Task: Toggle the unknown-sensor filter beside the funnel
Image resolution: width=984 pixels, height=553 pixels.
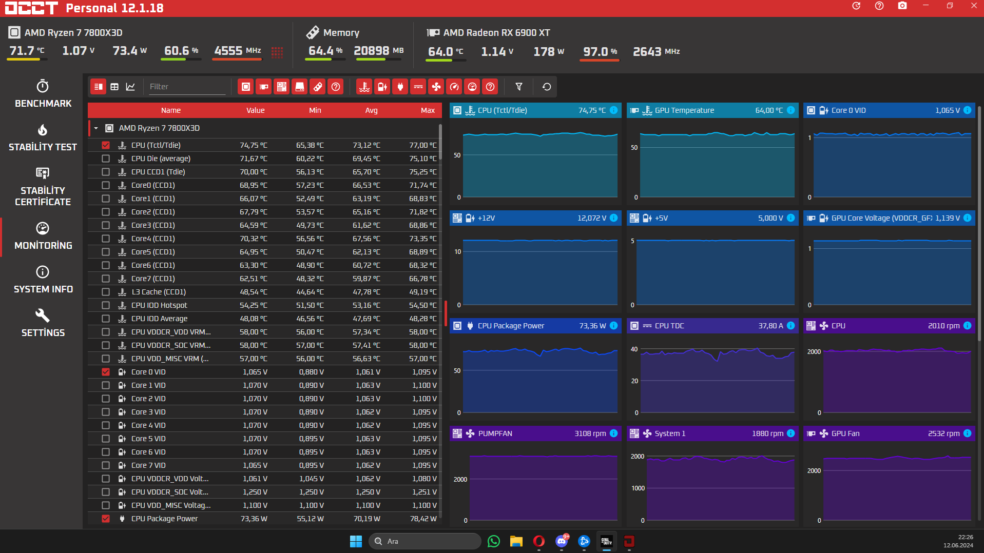Action: [490, 87]
